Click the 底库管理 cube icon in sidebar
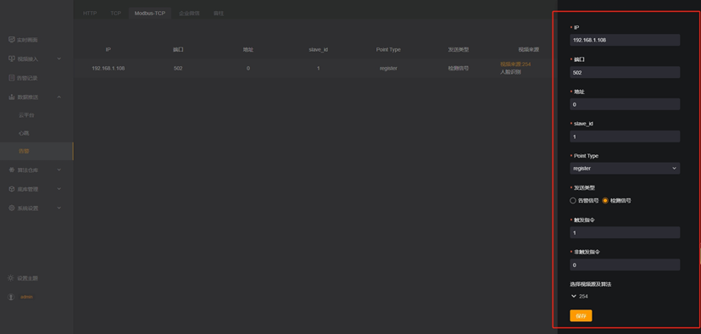This screenshot has height=334, width=701. [12, 189]
